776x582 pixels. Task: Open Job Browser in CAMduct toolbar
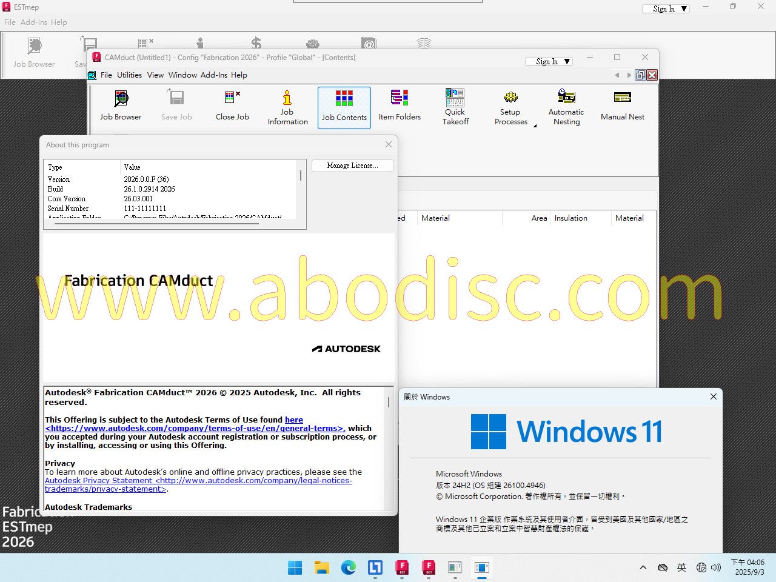tap(121, 106)
